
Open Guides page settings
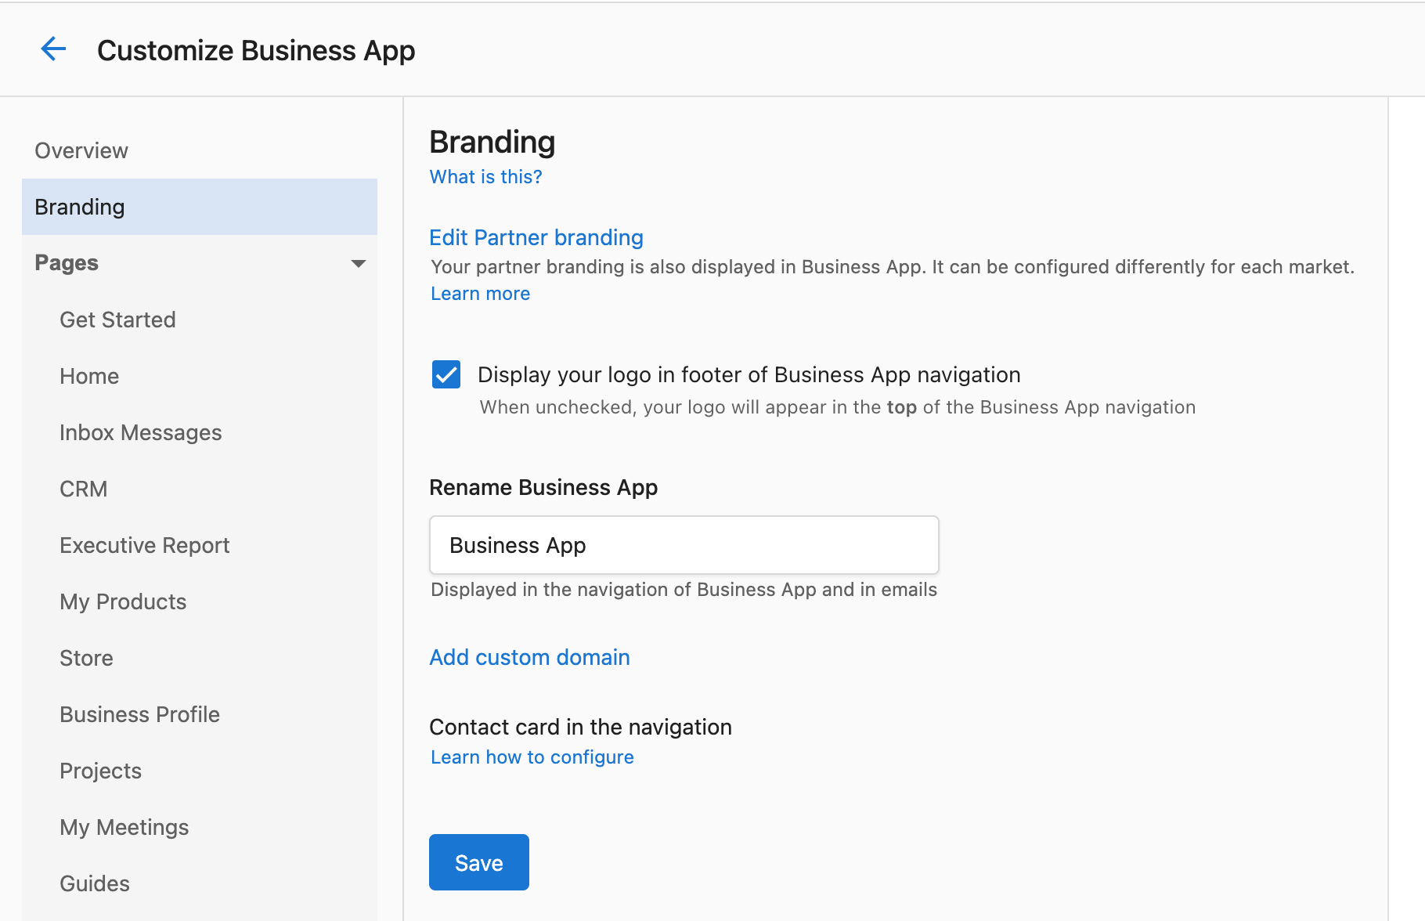[95, 883]
